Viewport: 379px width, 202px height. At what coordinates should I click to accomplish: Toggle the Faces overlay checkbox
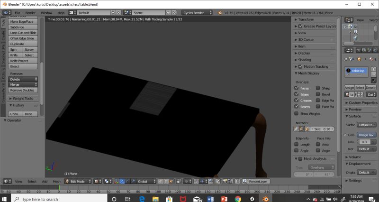pyautogui.click(x=297, y=88)
